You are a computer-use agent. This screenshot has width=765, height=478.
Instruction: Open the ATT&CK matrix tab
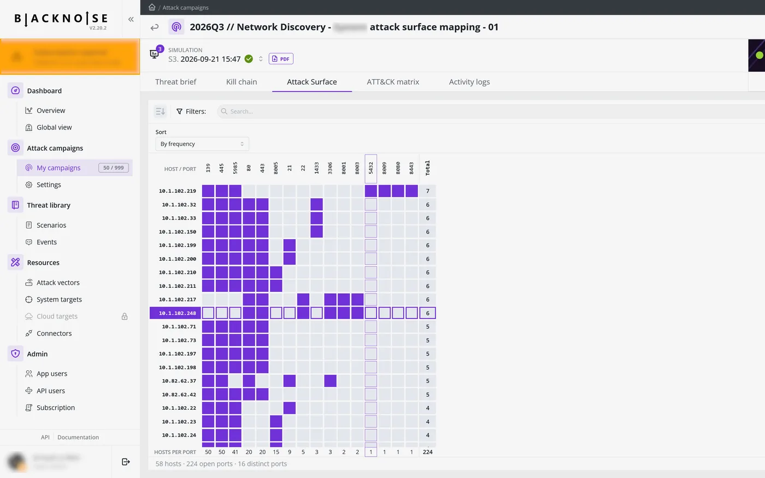pos(393,82)
